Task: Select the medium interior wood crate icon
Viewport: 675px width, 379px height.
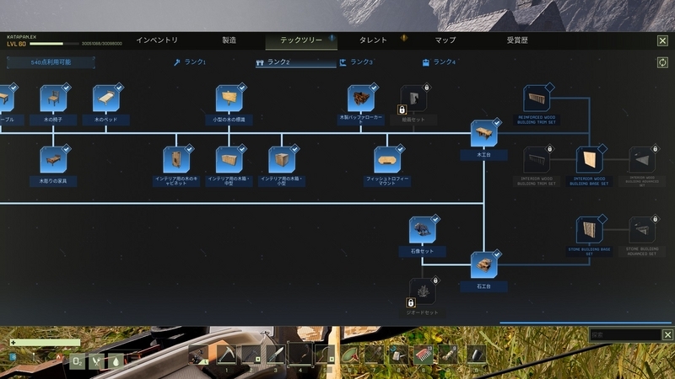Action: pos(229,160)
